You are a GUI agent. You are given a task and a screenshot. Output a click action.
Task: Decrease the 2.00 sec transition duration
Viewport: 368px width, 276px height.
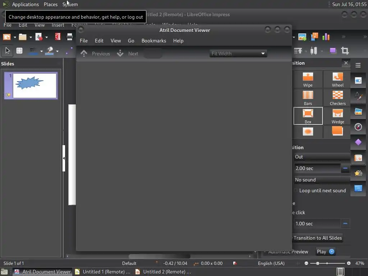coord(345,168)
